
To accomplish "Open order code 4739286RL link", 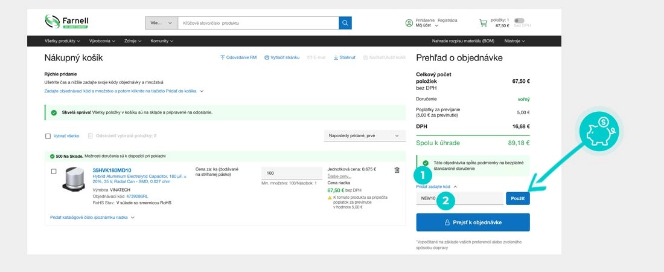I will click(x=137, y=196).
